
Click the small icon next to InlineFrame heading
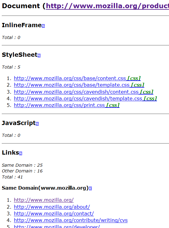tap(43, 26)
